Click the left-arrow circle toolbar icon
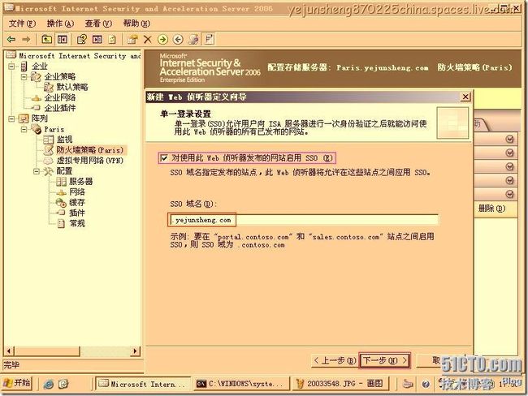Screen dimensions: 528x396 178,40
